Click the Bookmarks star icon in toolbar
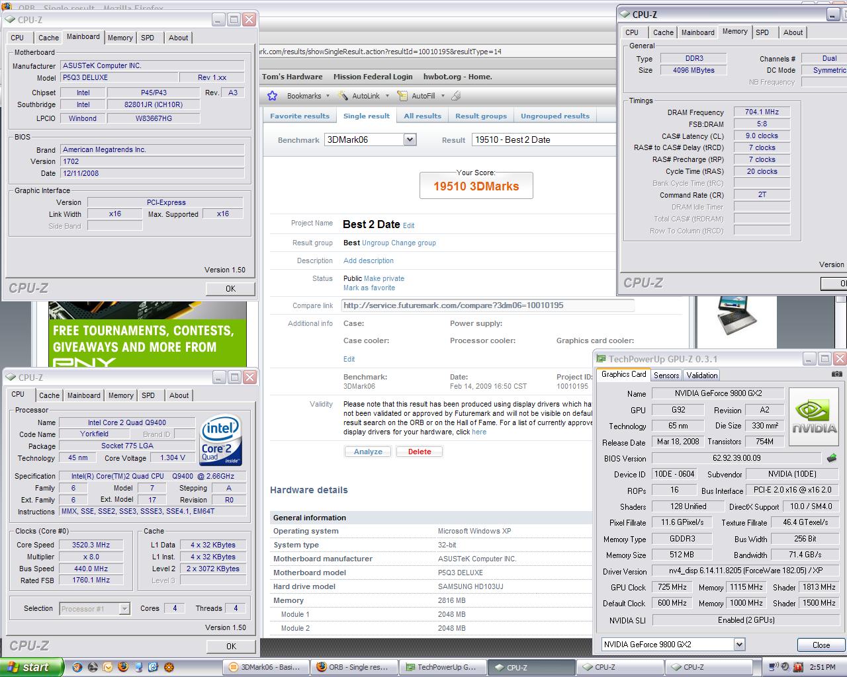Image resolution: width=847 pixels, height=677 pixels. [272, 96]
